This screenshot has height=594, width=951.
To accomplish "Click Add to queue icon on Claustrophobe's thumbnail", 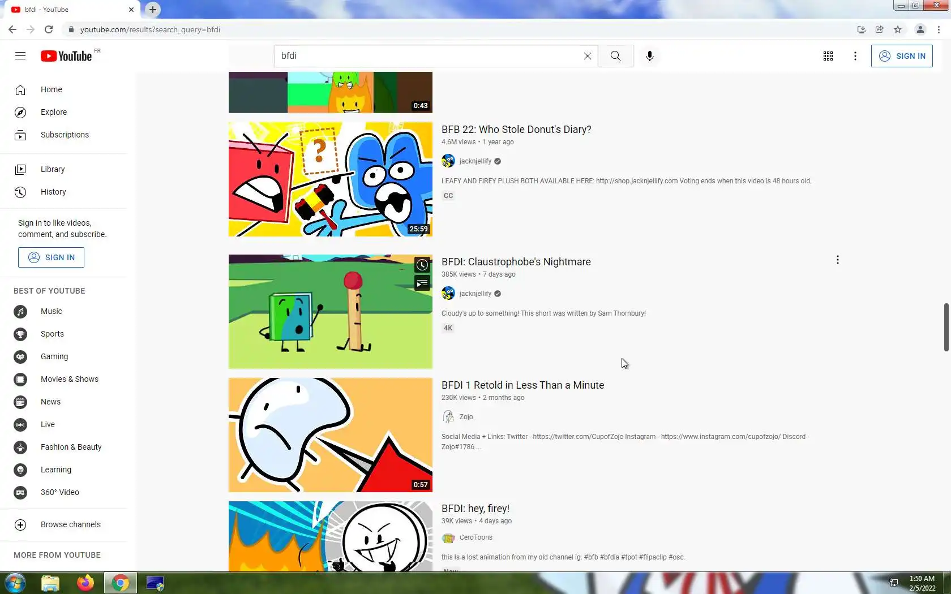I will (x=422, y=283).
